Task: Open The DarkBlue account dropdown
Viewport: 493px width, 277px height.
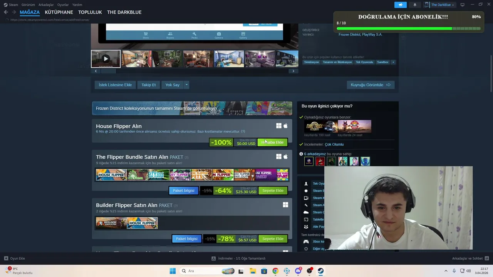Action: (x=439, y=5)
